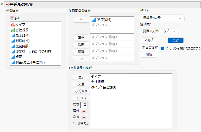Click the 次数 number field

tap(84, 105)
